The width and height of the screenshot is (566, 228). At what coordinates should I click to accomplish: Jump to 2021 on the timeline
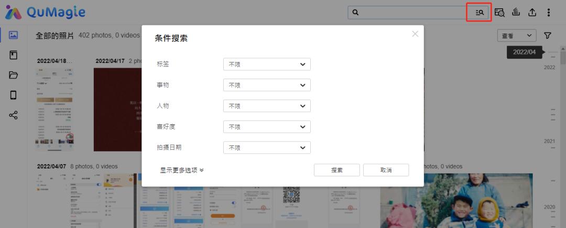click(x=549, y=141)
